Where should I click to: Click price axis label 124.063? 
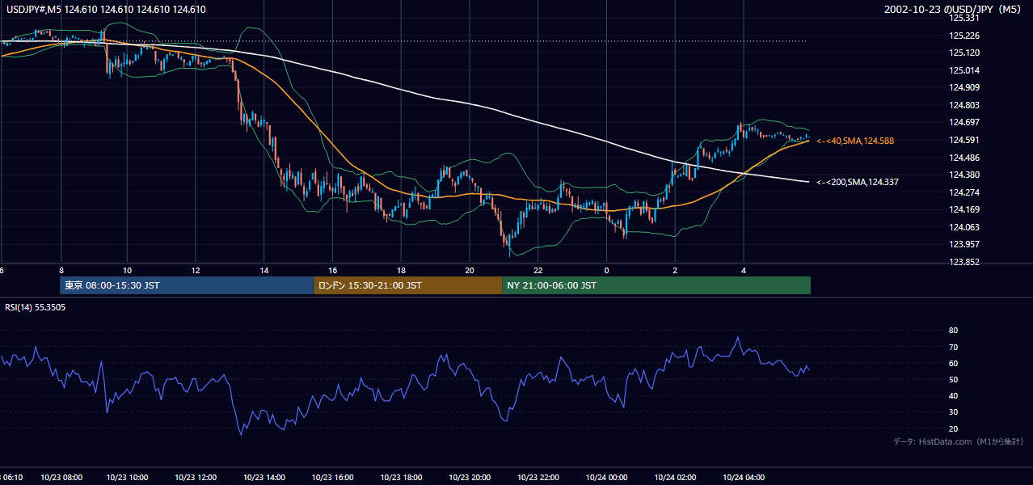[964, 227]
